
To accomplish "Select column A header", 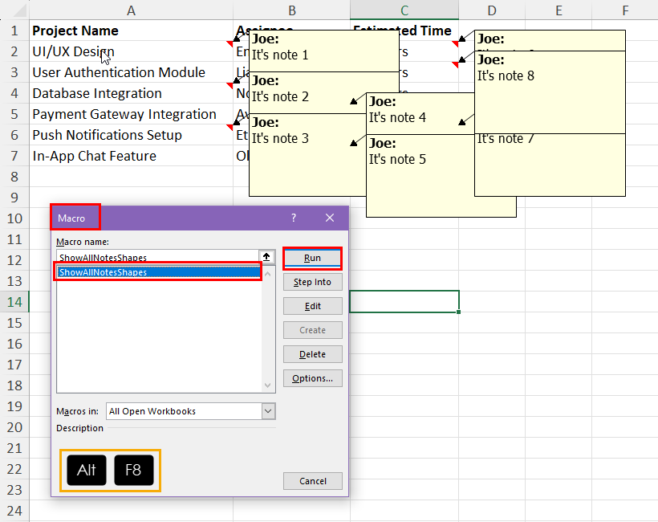I will [131, 10].
